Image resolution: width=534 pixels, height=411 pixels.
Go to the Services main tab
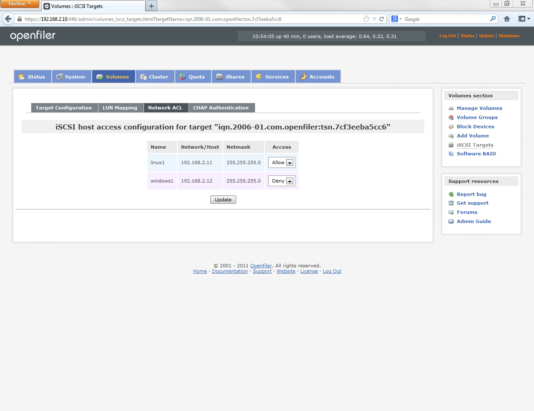pyautogui.click(x=273, y=77)
